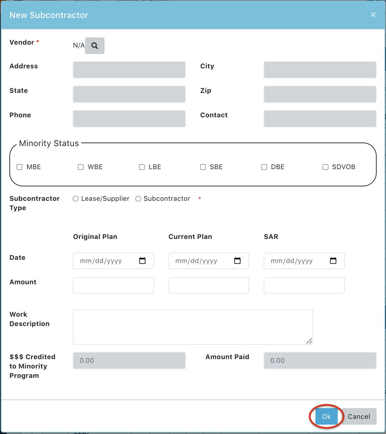Tick the LBE checkbox

point(142,167)
